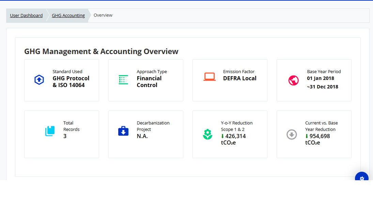Click the 01 Jan 2018 base year date
The height and width of the screenshot is (202, 373).
click(x=321, y=78)
